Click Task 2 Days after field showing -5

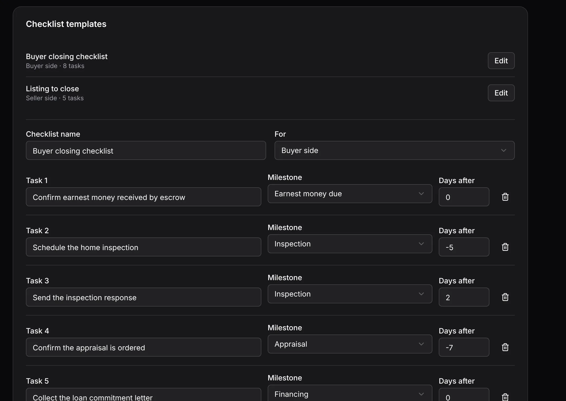click(464, 247)
